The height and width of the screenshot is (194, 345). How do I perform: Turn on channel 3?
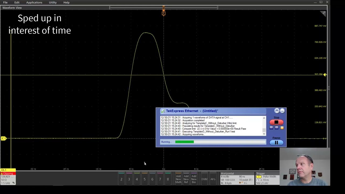[x=129, y=178]
